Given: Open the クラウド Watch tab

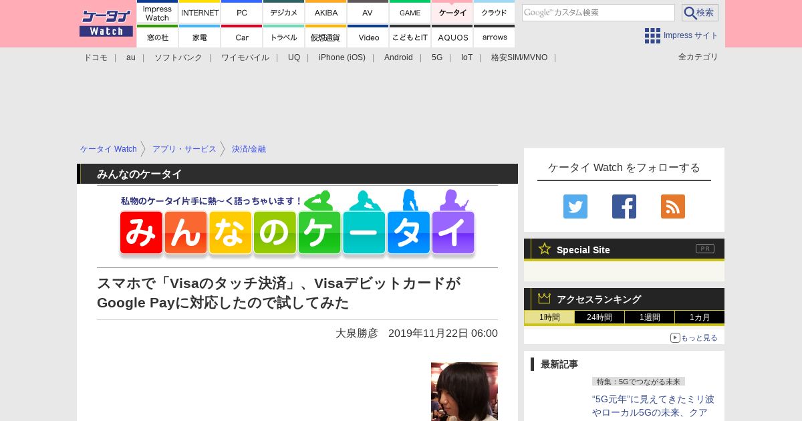Looking at the screenshot, I should [495, 12].
